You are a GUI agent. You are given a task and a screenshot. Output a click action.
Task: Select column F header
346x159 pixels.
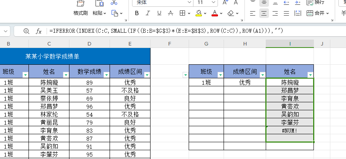(169, 44)
